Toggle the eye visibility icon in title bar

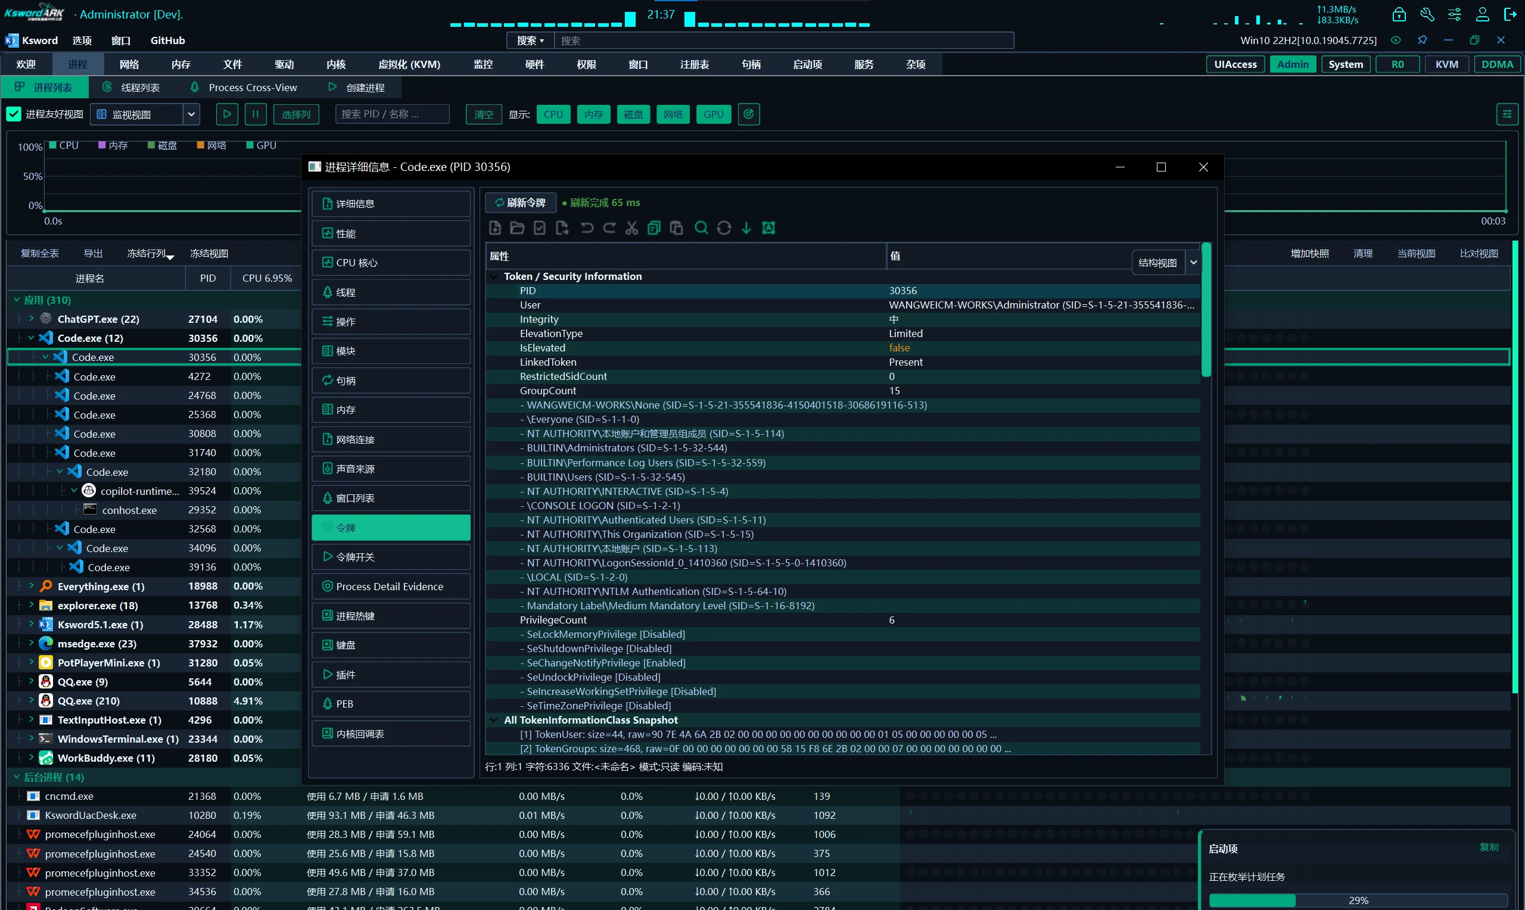click(x=1396, y=40)
